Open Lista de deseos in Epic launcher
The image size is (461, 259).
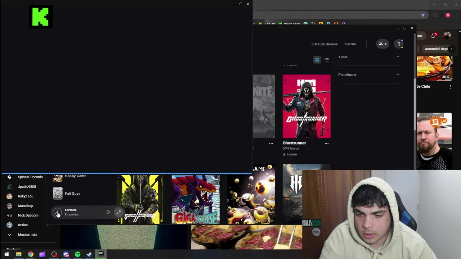325,44
